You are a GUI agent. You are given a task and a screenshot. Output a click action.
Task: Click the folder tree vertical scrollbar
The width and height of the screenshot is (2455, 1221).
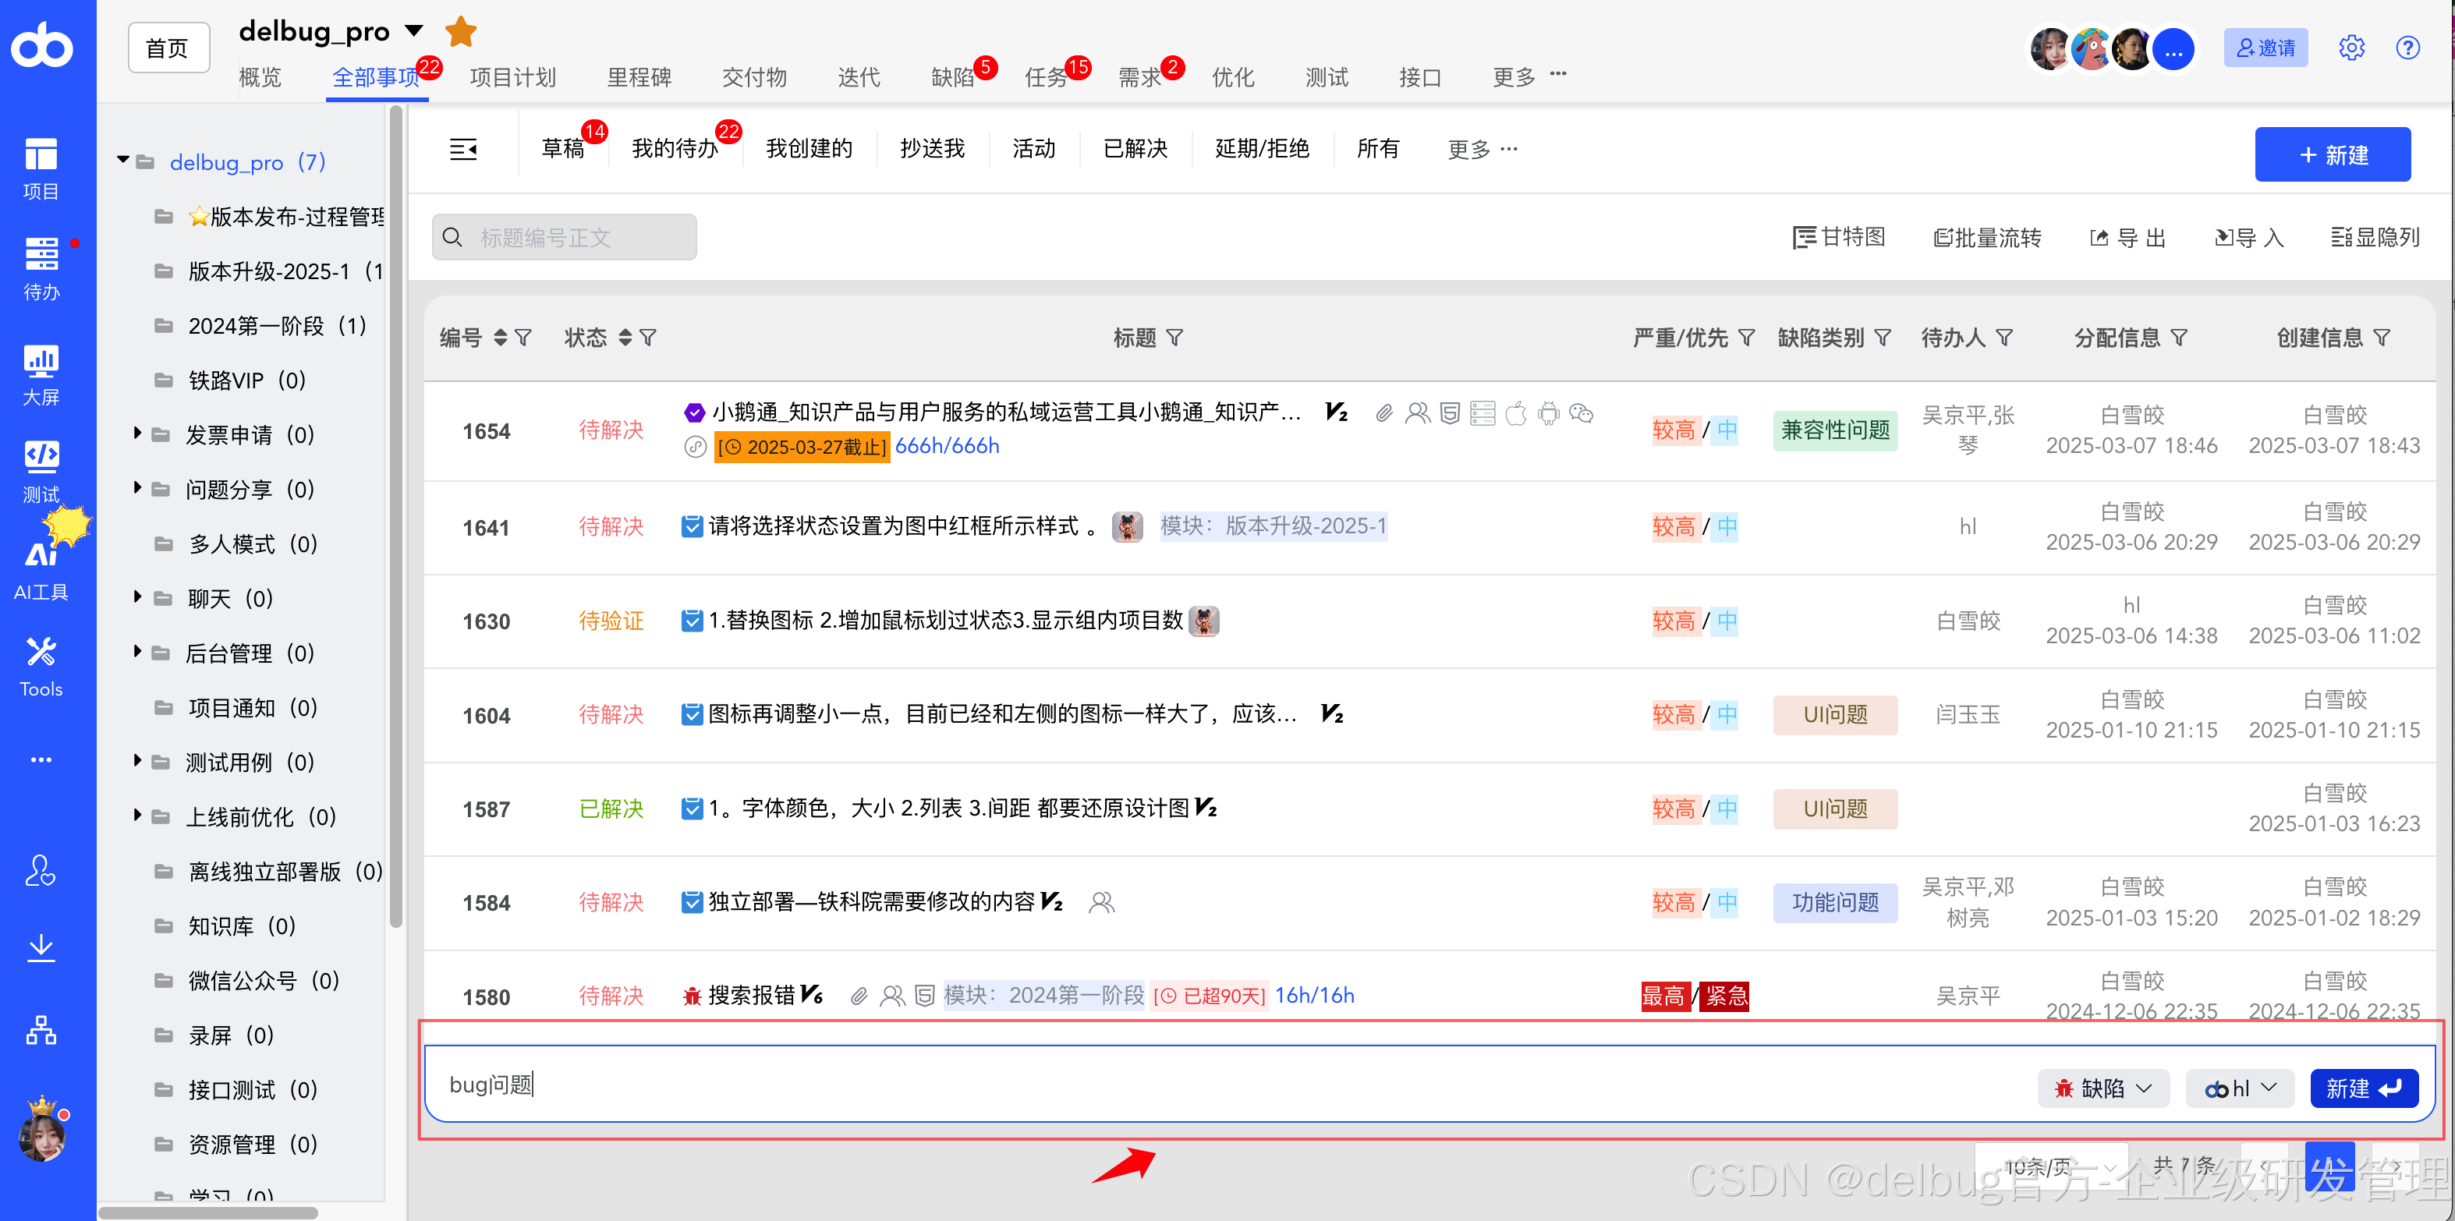coord(395,515)
